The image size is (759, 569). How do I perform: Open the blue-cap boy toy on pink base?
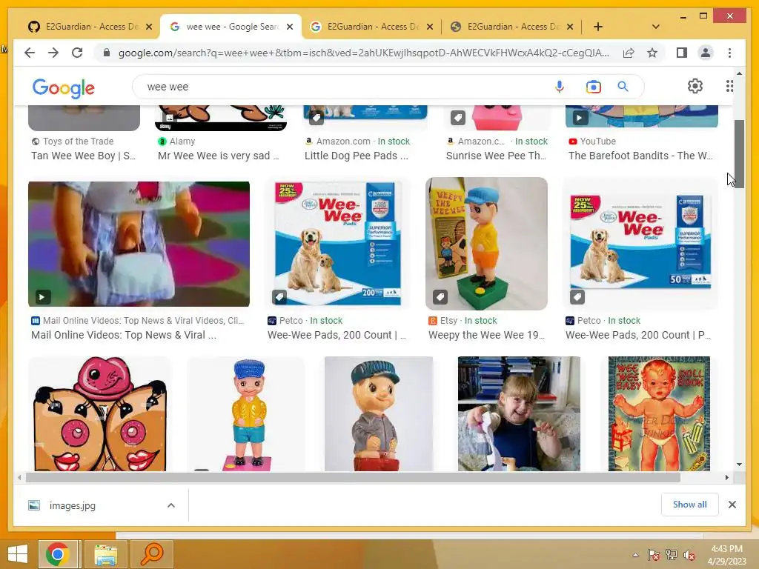pos(246,413)
